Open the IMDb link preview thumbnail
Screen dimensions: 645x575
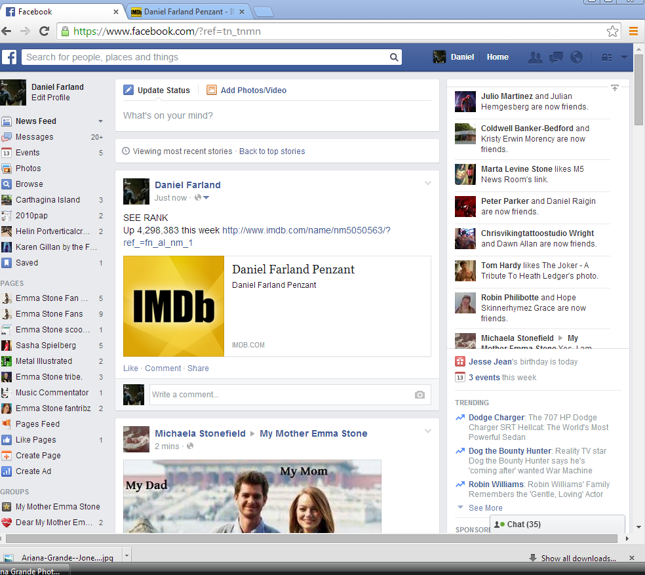(174, 306)
